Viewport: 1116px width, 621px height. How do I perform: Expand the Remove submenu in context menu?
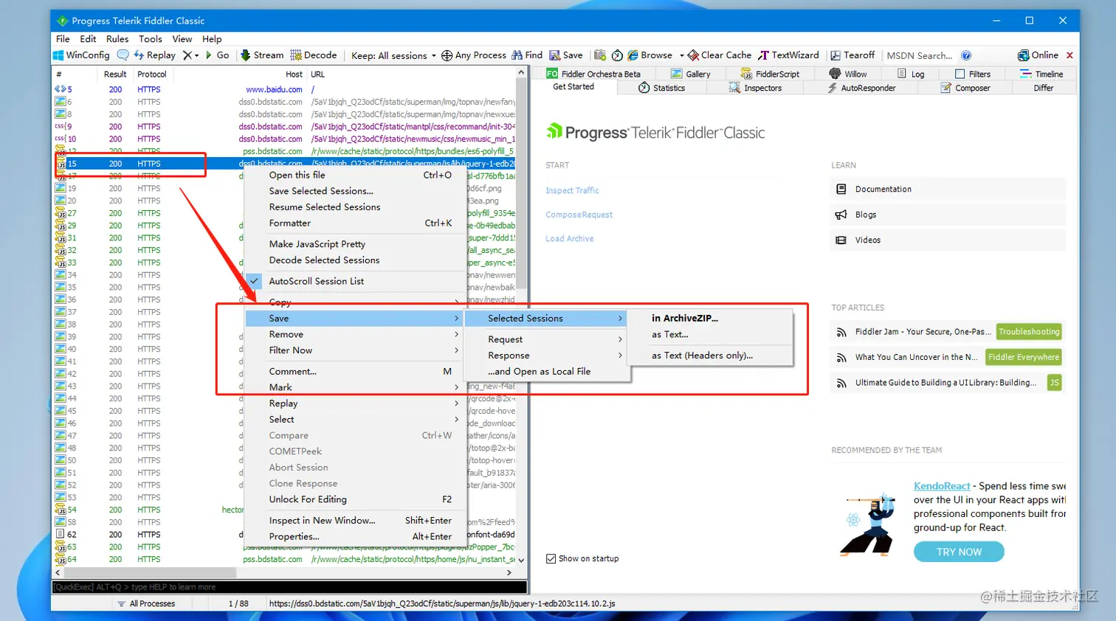tap(353, 334)
